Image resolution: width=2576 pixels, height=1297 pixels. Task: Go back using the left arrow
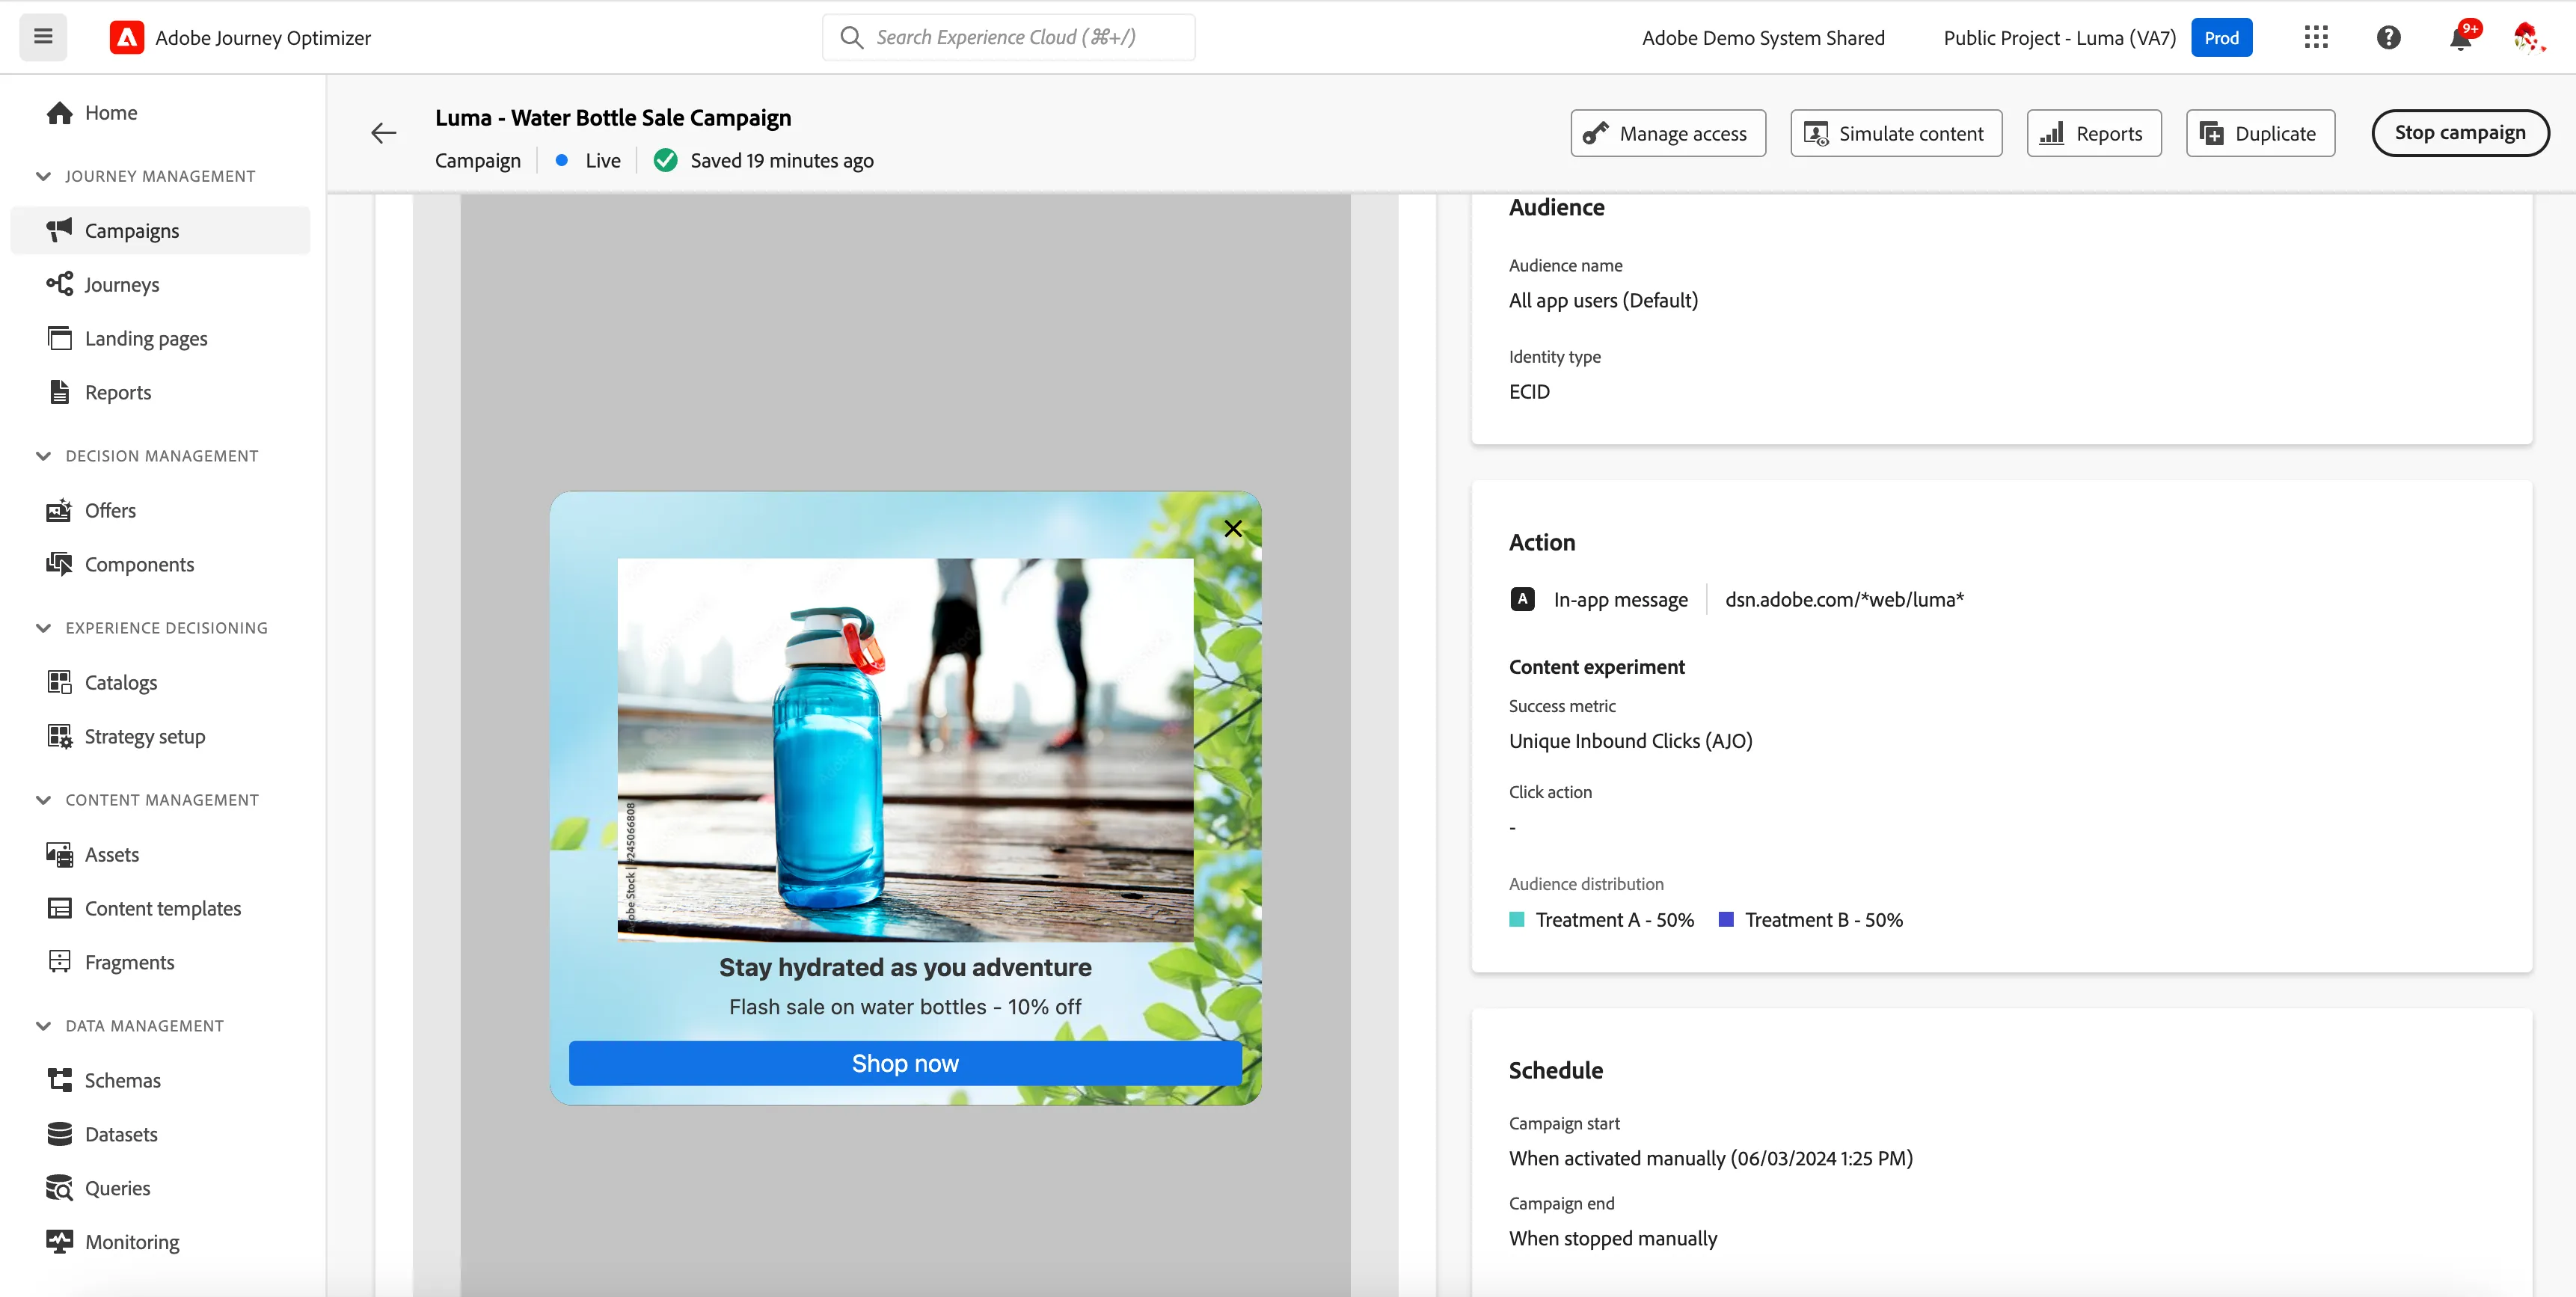tap(384, 133)
